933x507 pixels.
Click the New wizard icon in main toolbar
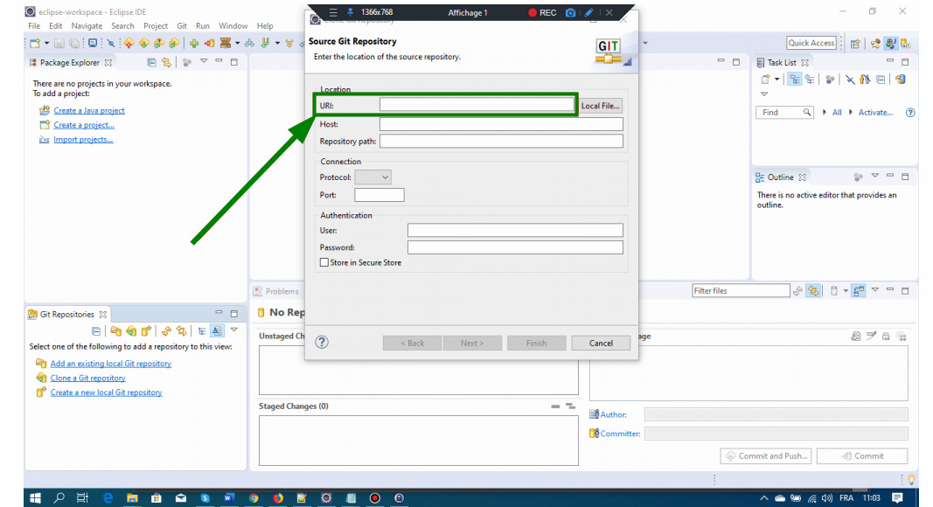click(35, 43)
